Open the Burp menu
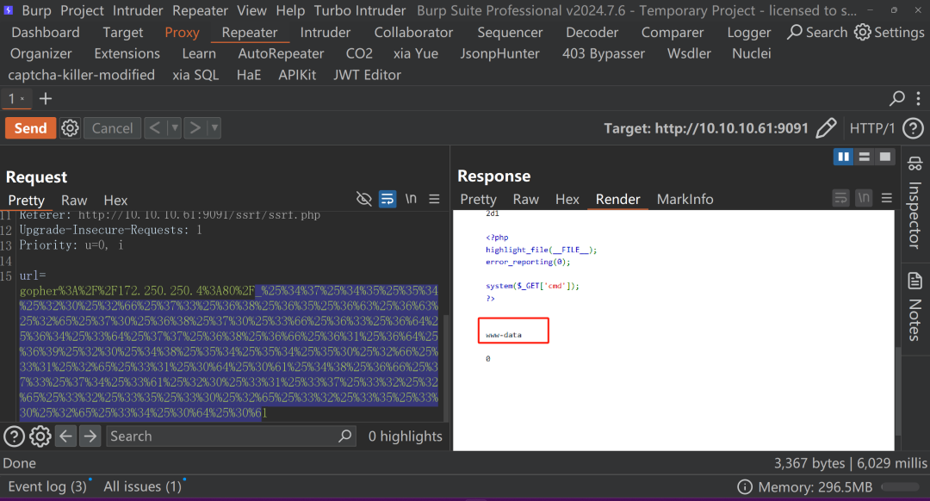This screenshot has width=930, height=501. point(37,10)
